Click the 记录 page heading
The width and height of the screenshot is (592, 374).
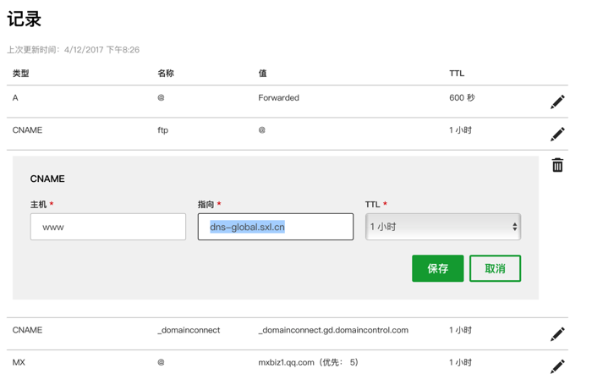tap(25, 19)
